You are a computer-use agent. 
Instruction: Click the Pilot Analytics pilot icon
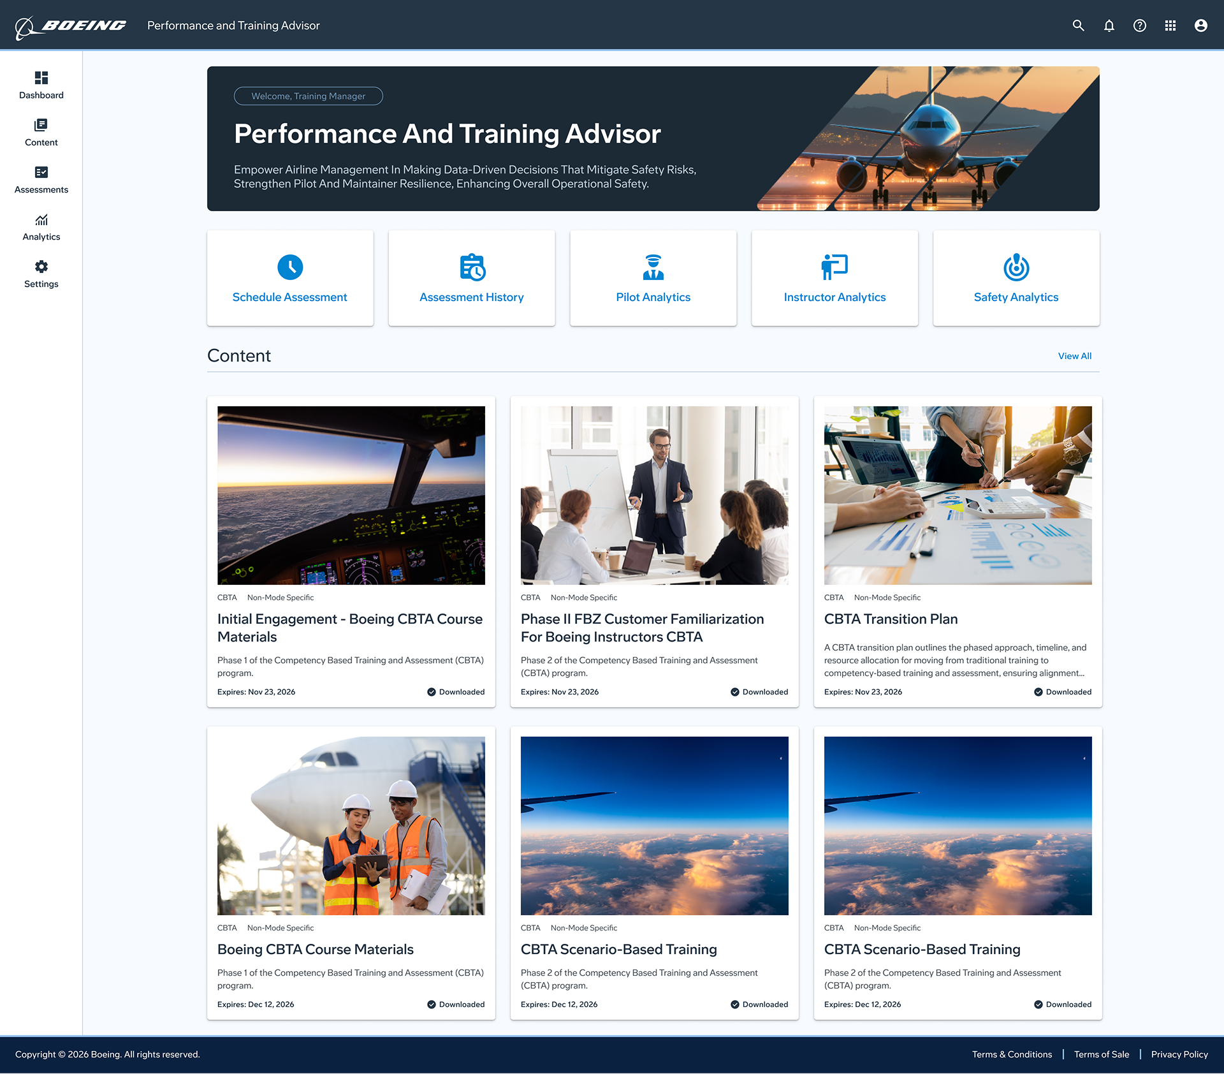coord(653,267)
